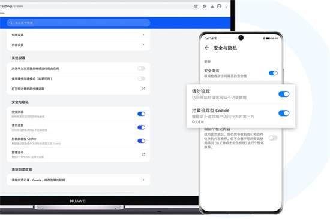Click the settings search field
Image resolution: width=330 pixels, height=219 pixels.
[78, 23]
